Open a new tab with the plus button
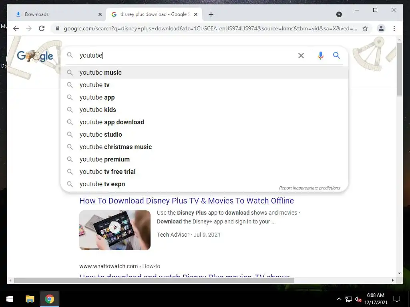410x307 pixels. 211,14
